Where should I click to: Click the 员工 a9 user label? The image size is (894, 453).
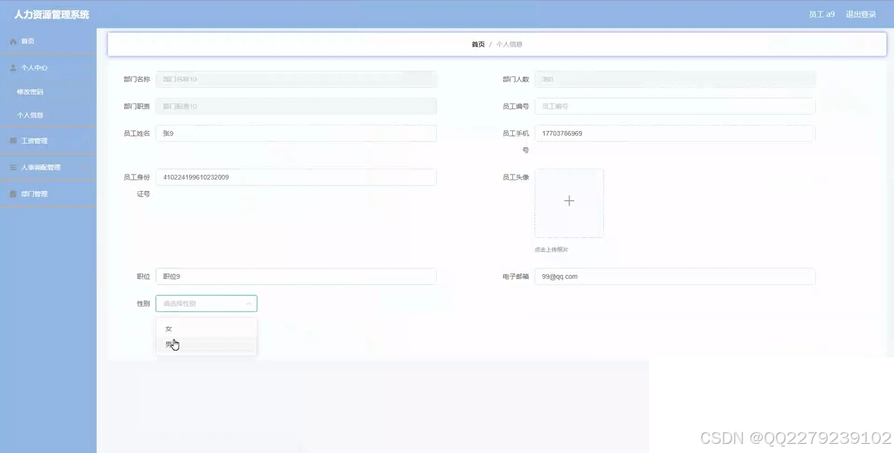pyautogui.click(x=821, y=13)
